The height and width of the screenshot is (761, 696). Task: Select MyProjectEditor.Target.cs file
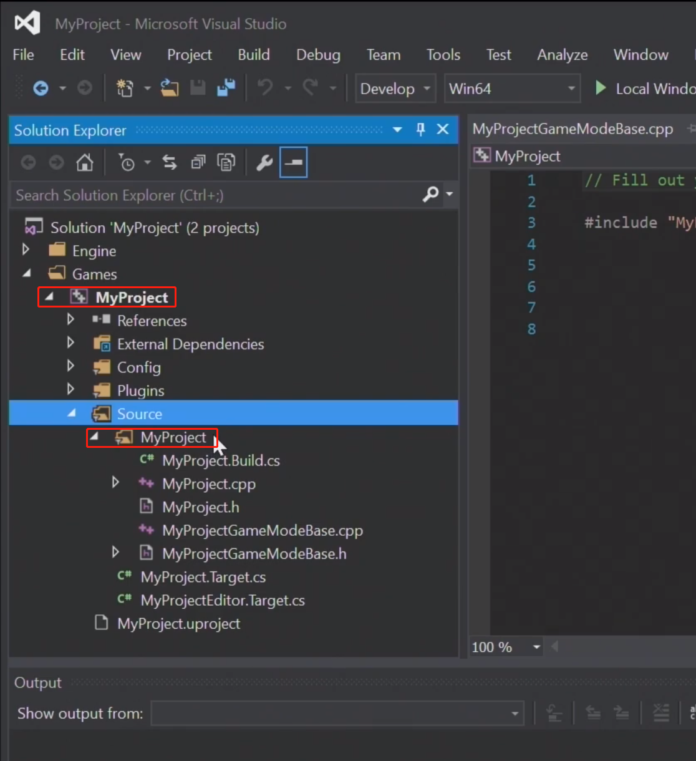coord(223,601)
